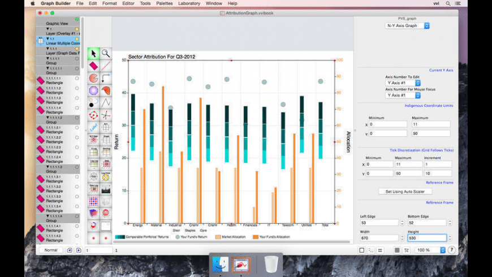Pick the pink rectangle shape tool

pyautogui.click(x=93, y=66)
